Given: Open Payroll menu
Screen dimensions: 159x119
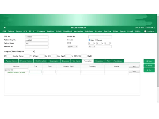Looking at the screenshot, I should click(x=130, y=31).
